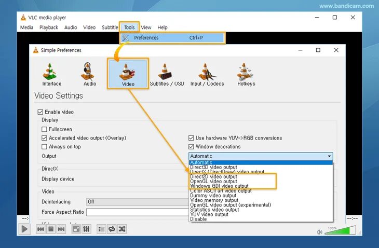This screenshot has height=248, width=379.
Task: Select the Video preferences category
Action: (x=128, y=74)
